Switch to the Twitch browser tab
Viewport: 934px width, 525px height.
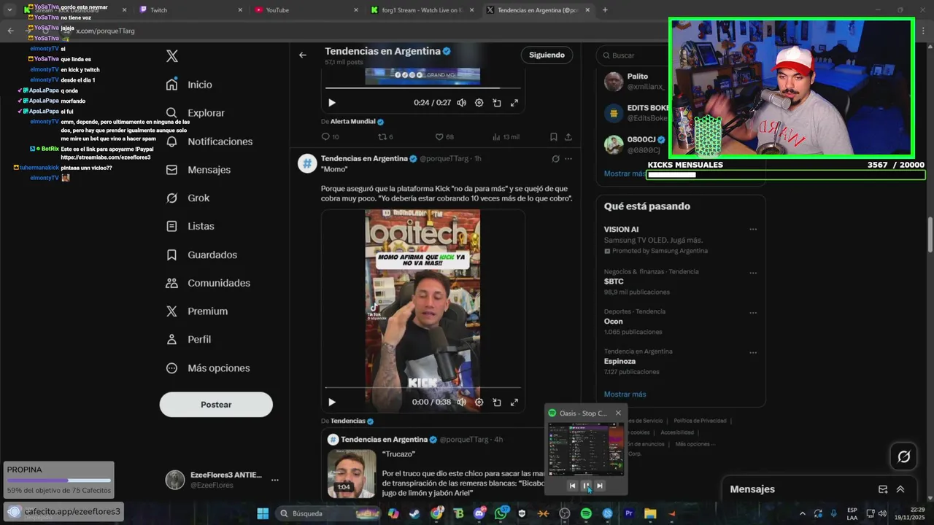(190, 10)
